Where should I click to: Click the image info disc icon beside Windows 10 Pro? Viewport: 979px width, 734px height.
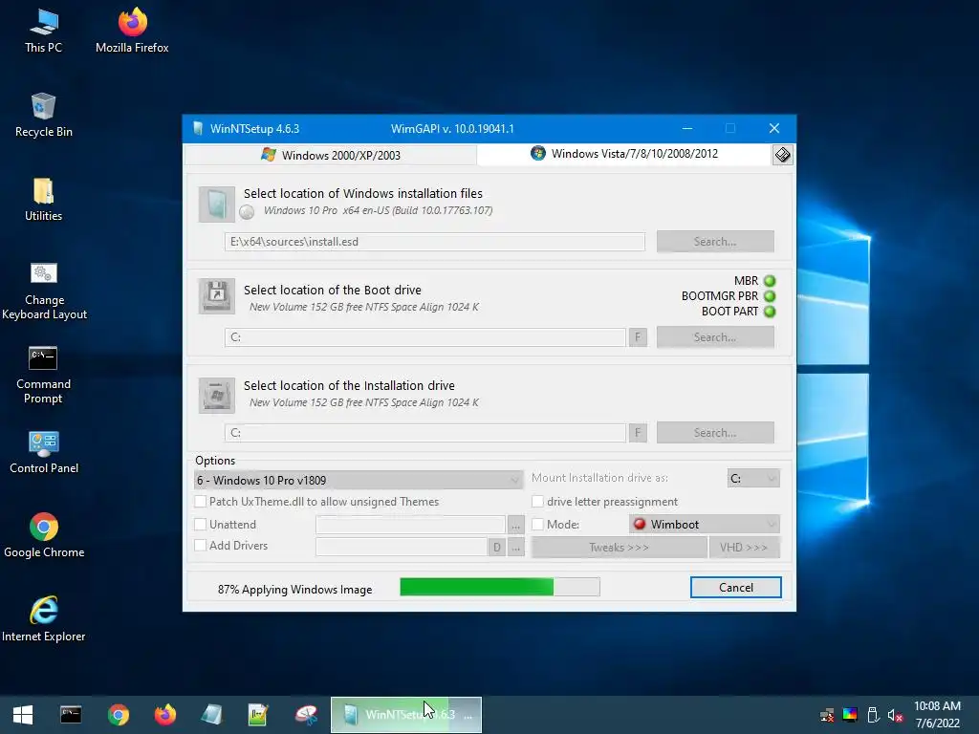248,212
